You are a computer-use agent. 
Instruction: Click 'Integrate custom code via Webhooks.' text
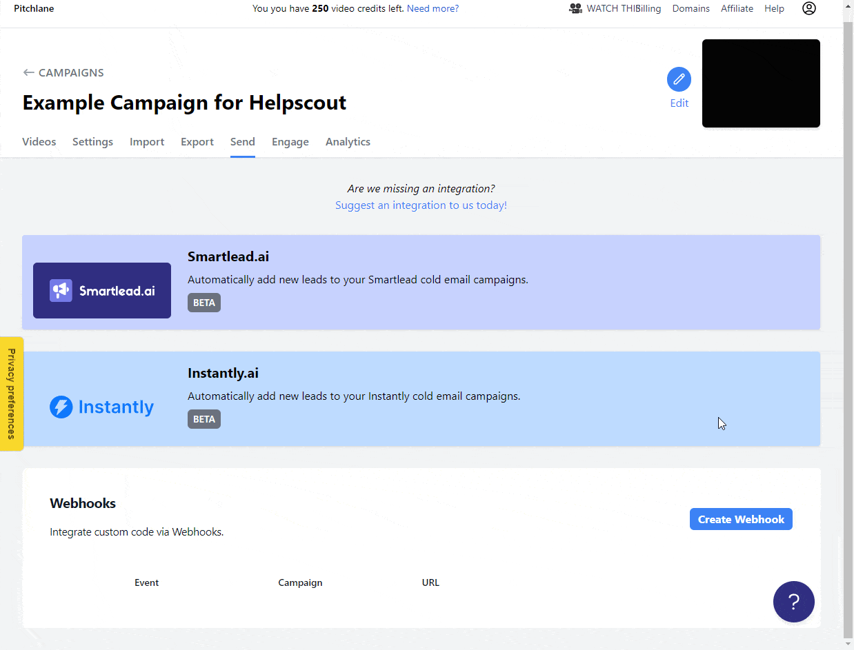(137, 532)
